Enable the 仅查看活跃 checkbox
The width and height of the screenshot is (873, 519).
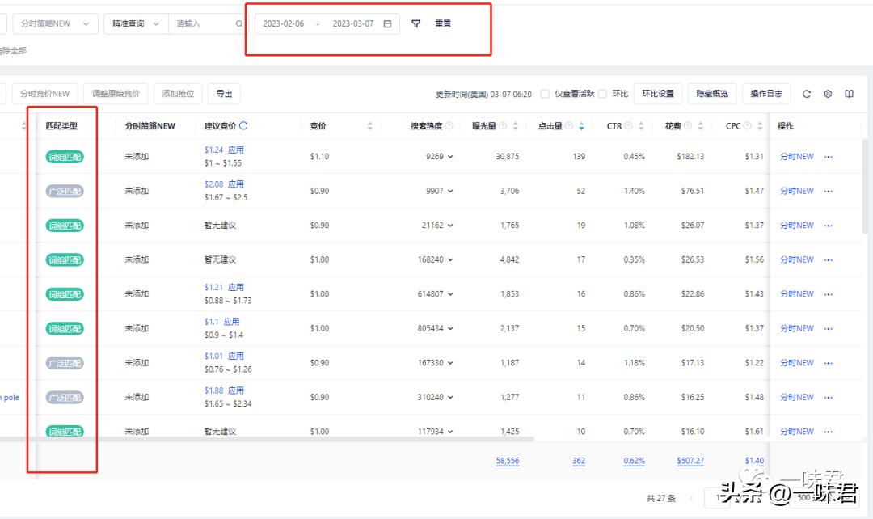tap(544, 93)
